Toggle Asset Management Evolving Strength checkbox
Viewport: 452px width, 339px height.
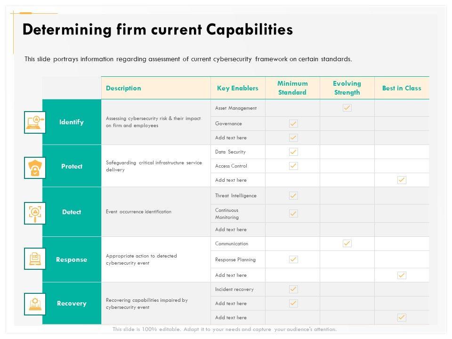[x=347, y=108]
